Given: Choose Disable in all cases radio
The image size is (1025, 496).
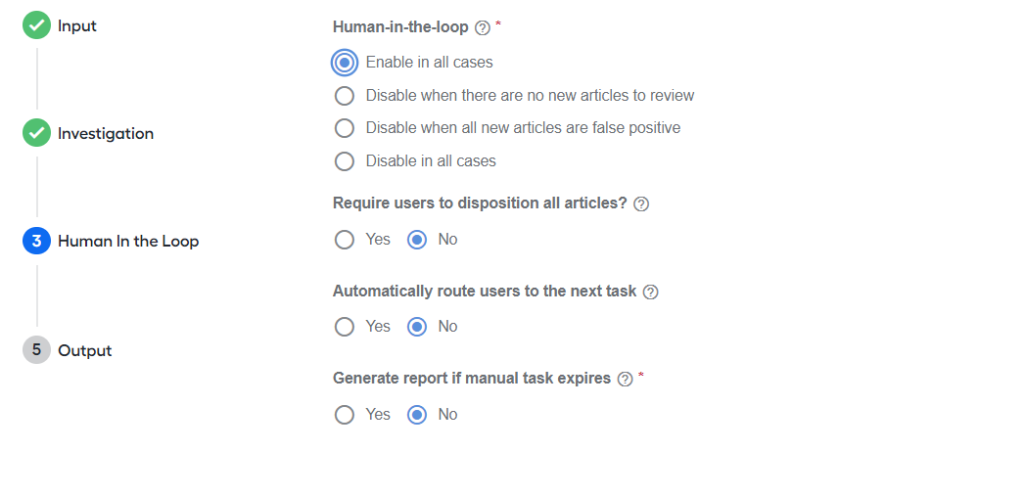Looking at the screenshot, I should pos(345,161).
